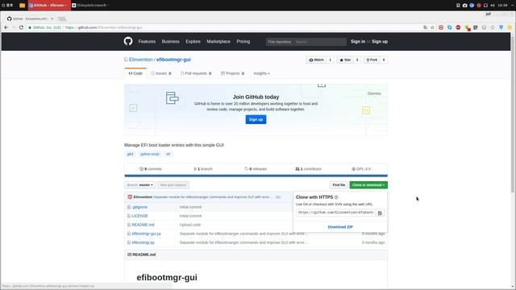
Task: Close the GitHub browser tab
Action: (x=52, y=19)
